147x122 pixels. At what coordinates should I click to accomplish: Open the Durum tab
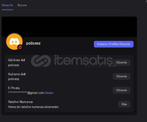(x=22, y=5)
